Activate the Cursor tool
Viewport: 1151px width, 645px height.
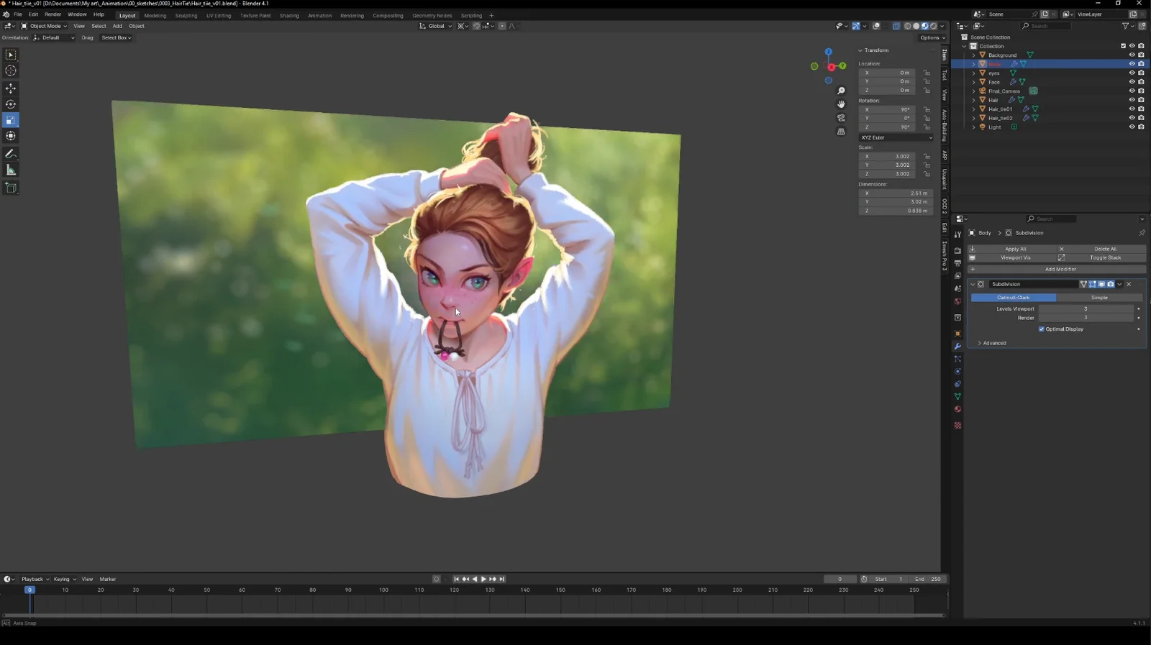coord(11,70)
